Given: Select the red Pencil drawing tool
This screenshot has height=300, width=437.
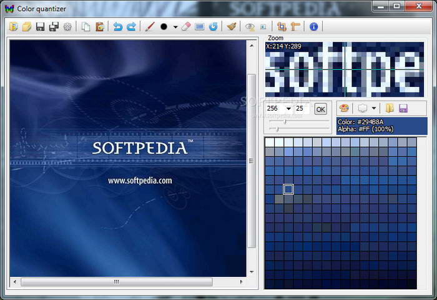Looking at the screenshot, I should tap(150, 27).
